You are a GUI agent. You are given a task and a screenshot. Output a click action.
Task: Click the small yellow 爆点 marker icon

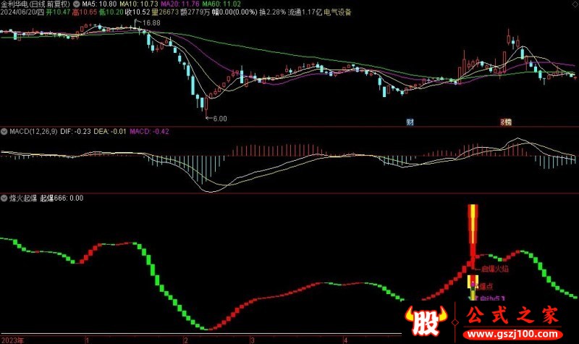coord(473,282)
